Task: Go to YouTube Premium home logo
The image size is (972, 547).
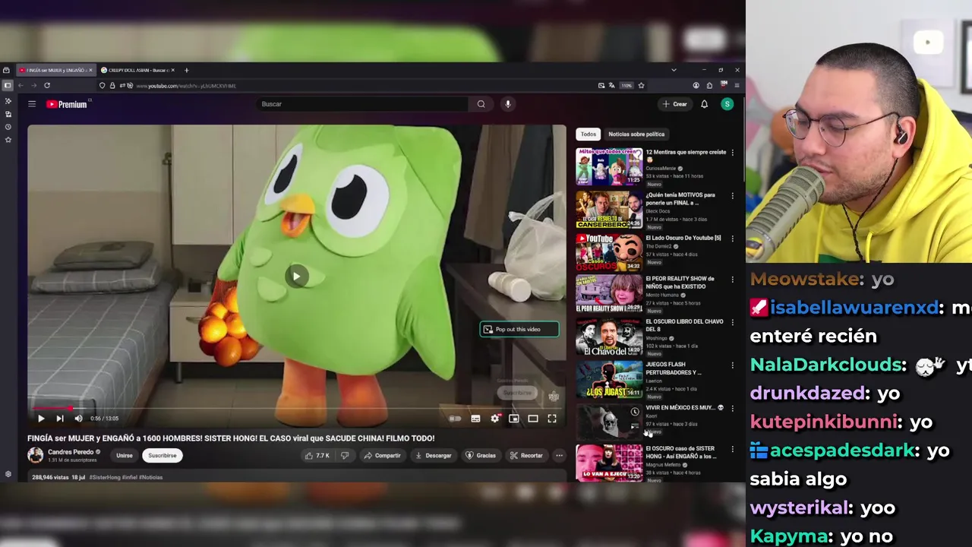Action: pyautogui.click(x=67, y=104)
